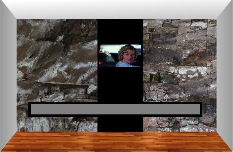Select the black center column above the TV

pos(120,32)
